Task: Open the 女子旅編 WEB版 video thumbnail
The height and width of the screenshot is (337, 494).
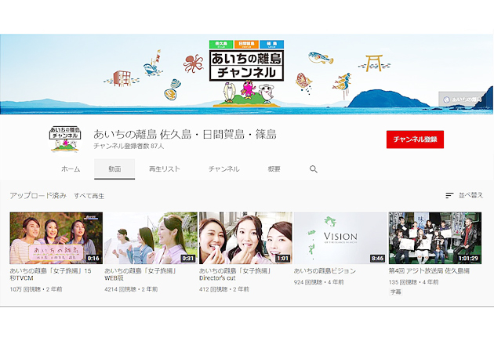Action: pyautogui.click(x=151, y=238)
